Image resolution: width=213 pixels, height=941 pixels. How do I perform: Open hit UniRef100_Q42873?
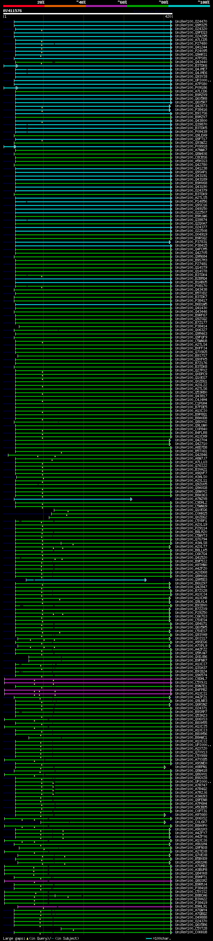coord(191,106)
